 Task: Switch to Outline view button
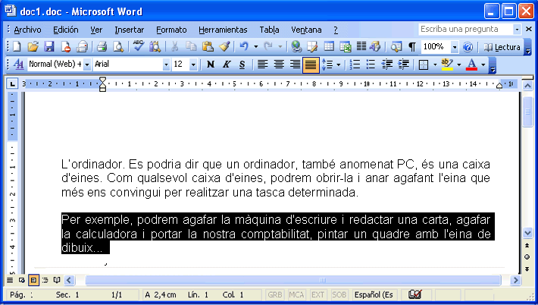tap(45, 280)
